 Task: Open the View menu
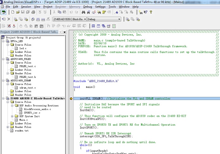(x=37, y=7)
